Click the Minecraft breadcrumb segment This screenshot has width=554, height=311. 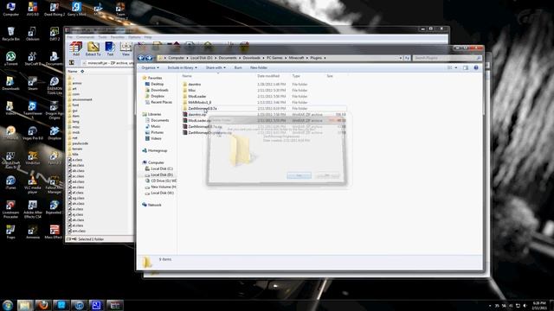click(296, 58)
